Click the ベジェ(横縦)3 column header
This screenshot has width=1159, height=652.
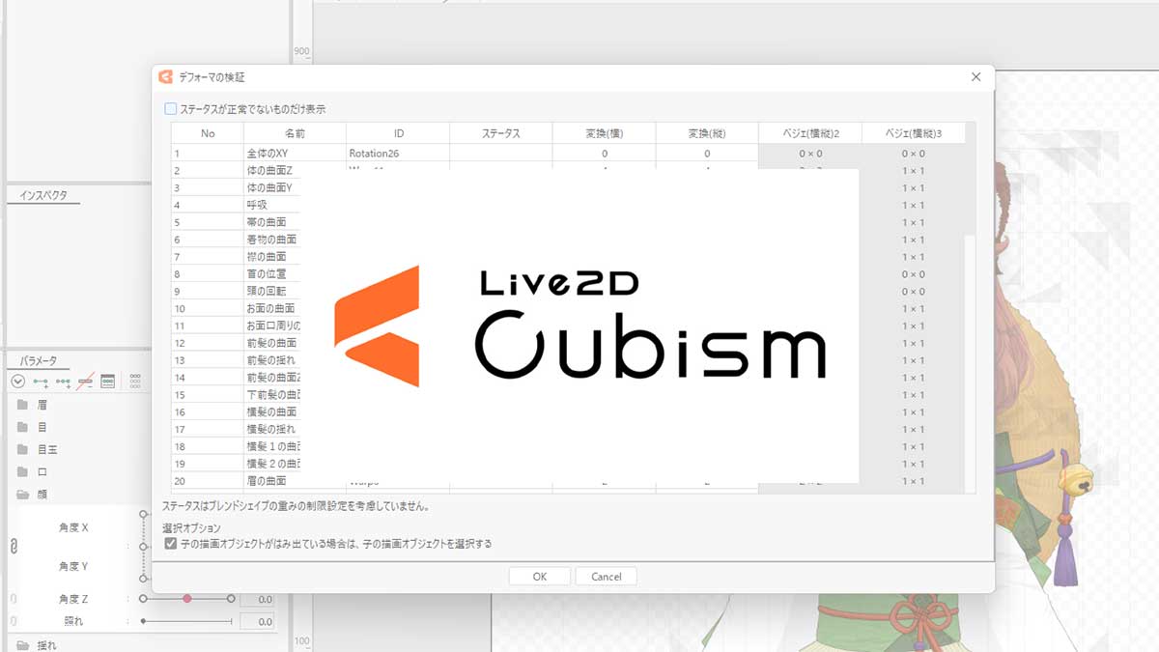(913, 133)
